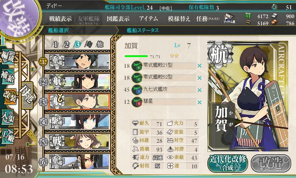
Task: Open the 任務 (クエスト) menu
Action: [208, 19]
